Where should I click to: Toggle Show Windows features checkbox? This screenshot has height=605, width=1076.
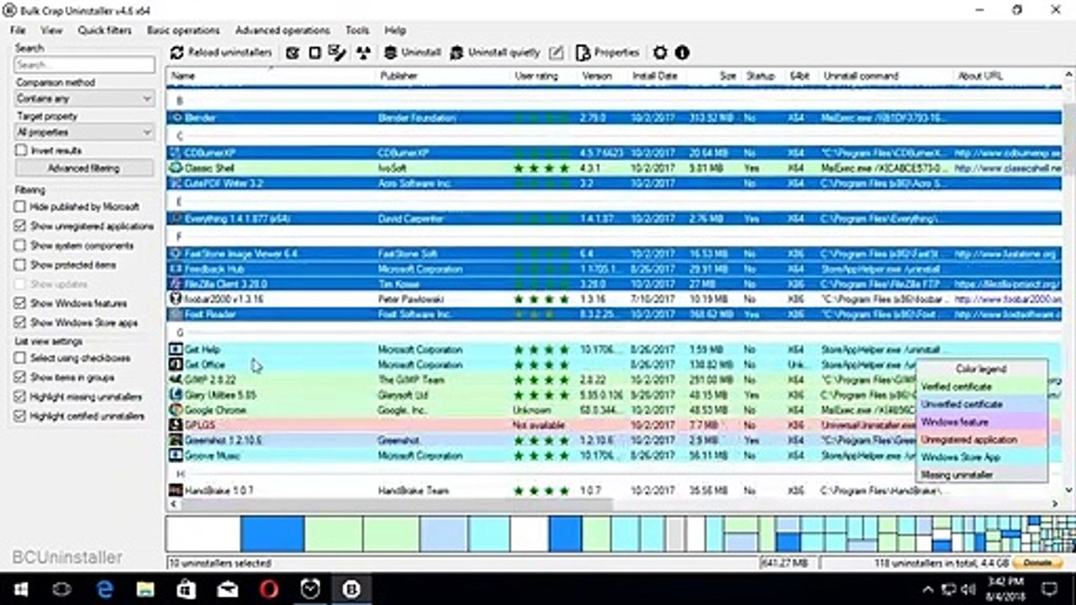20,303
